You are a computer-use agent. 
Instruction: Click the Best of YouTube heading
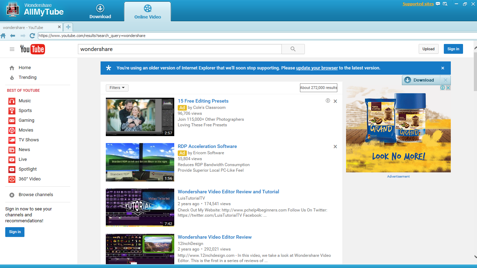[x=23, y=90]
